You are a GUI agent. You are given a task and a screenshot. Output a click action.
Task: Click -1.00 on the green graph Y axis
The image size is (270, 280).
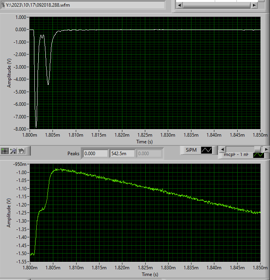click(21, 173)
